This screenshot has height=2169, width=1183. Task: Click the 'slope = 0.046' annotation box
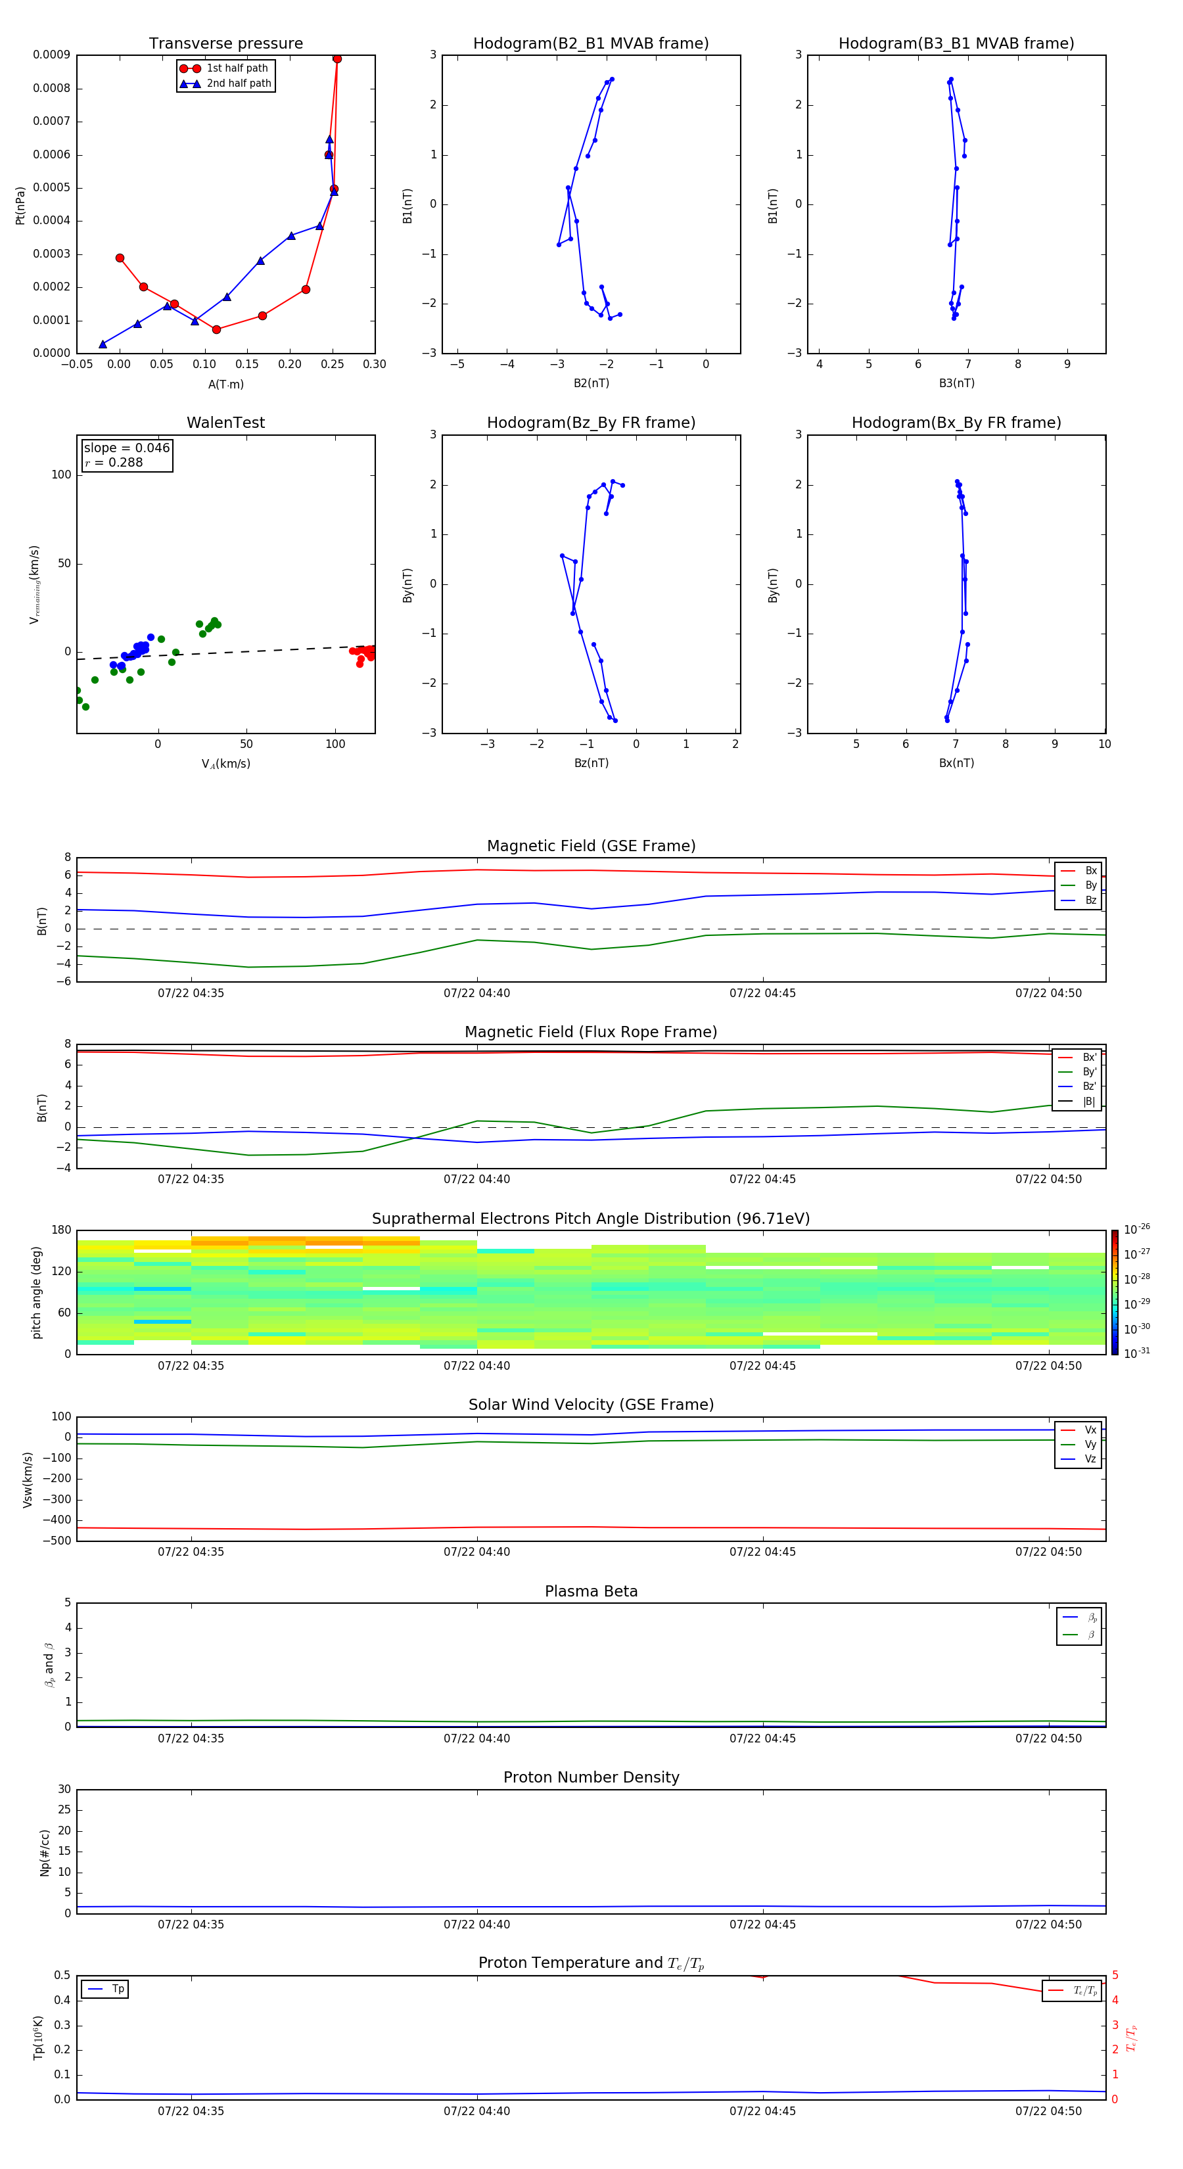point(126,455)
